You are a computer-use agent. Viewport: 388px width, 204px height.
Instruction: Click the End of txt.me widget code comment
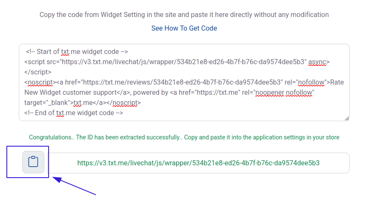click(74, 113)
